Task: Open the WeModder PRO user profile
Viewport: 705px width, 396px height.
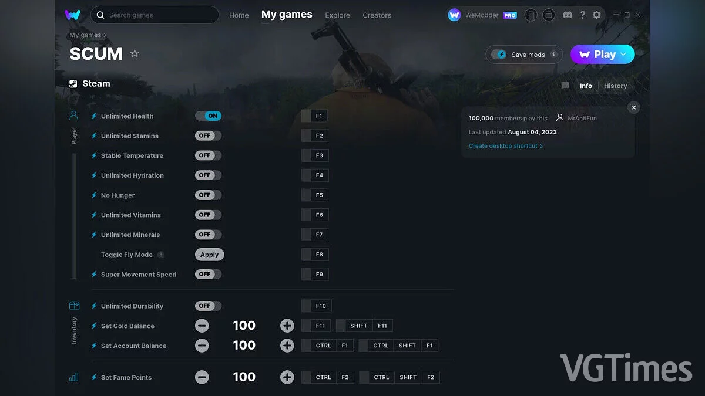Action: (482, 15)
